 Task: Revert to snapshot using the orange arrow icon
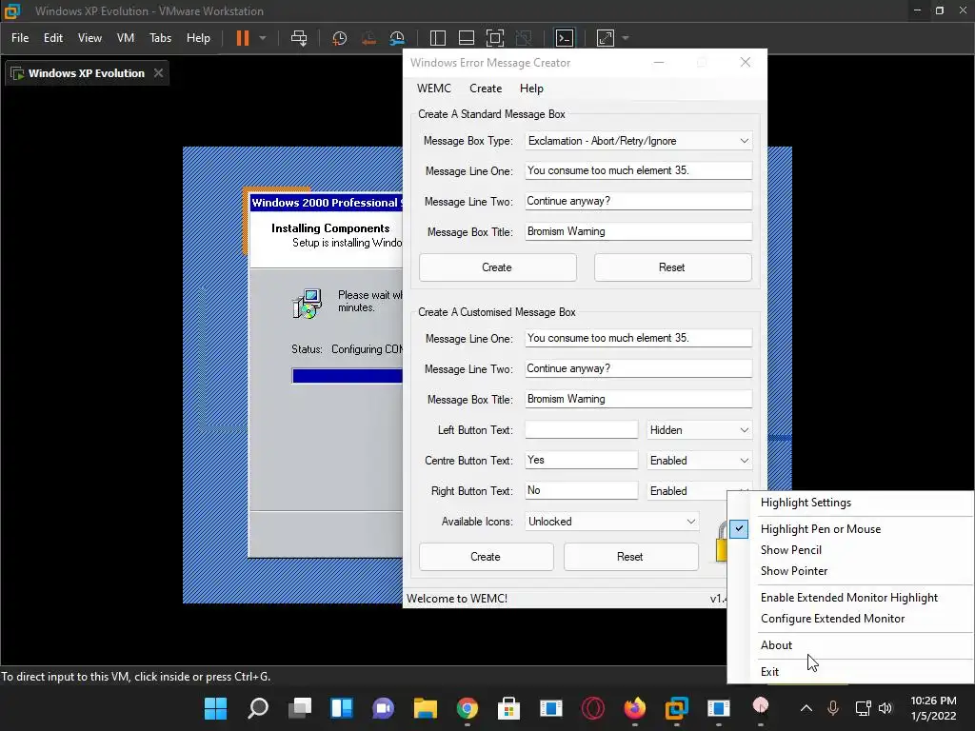tap(368, 38)
